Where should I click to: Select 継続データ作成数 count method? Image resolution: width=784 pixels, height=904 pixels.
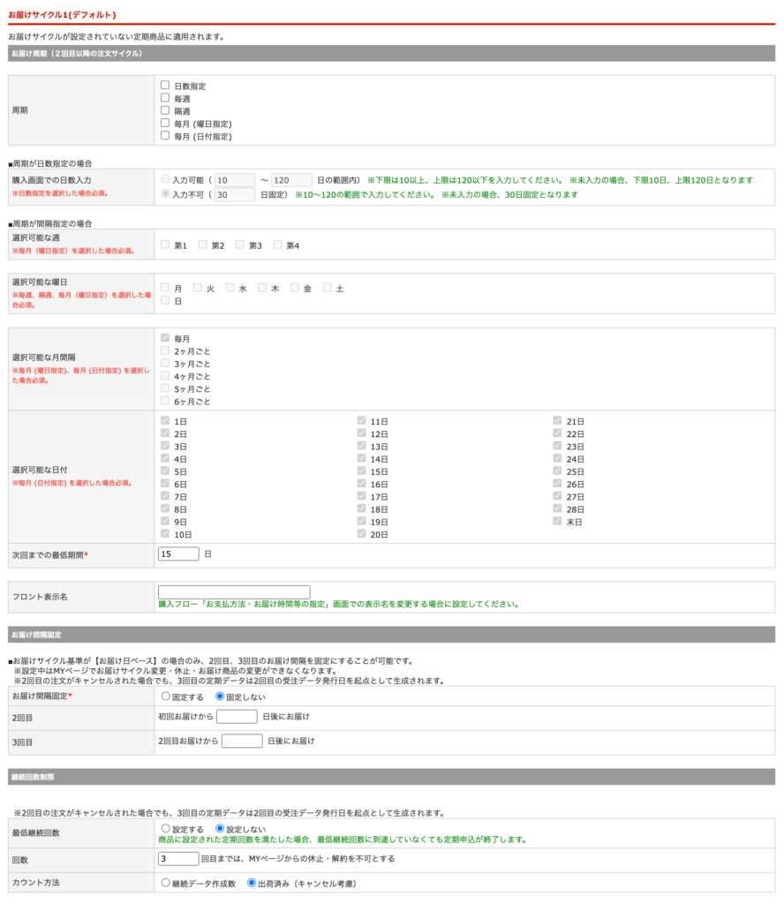(165, 882)
